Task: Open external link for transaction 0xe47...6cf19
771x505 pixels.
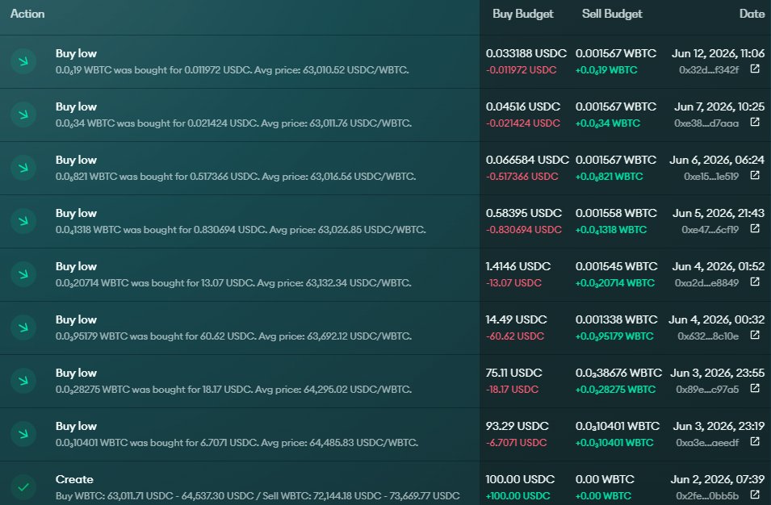Action: coord(755,228)
